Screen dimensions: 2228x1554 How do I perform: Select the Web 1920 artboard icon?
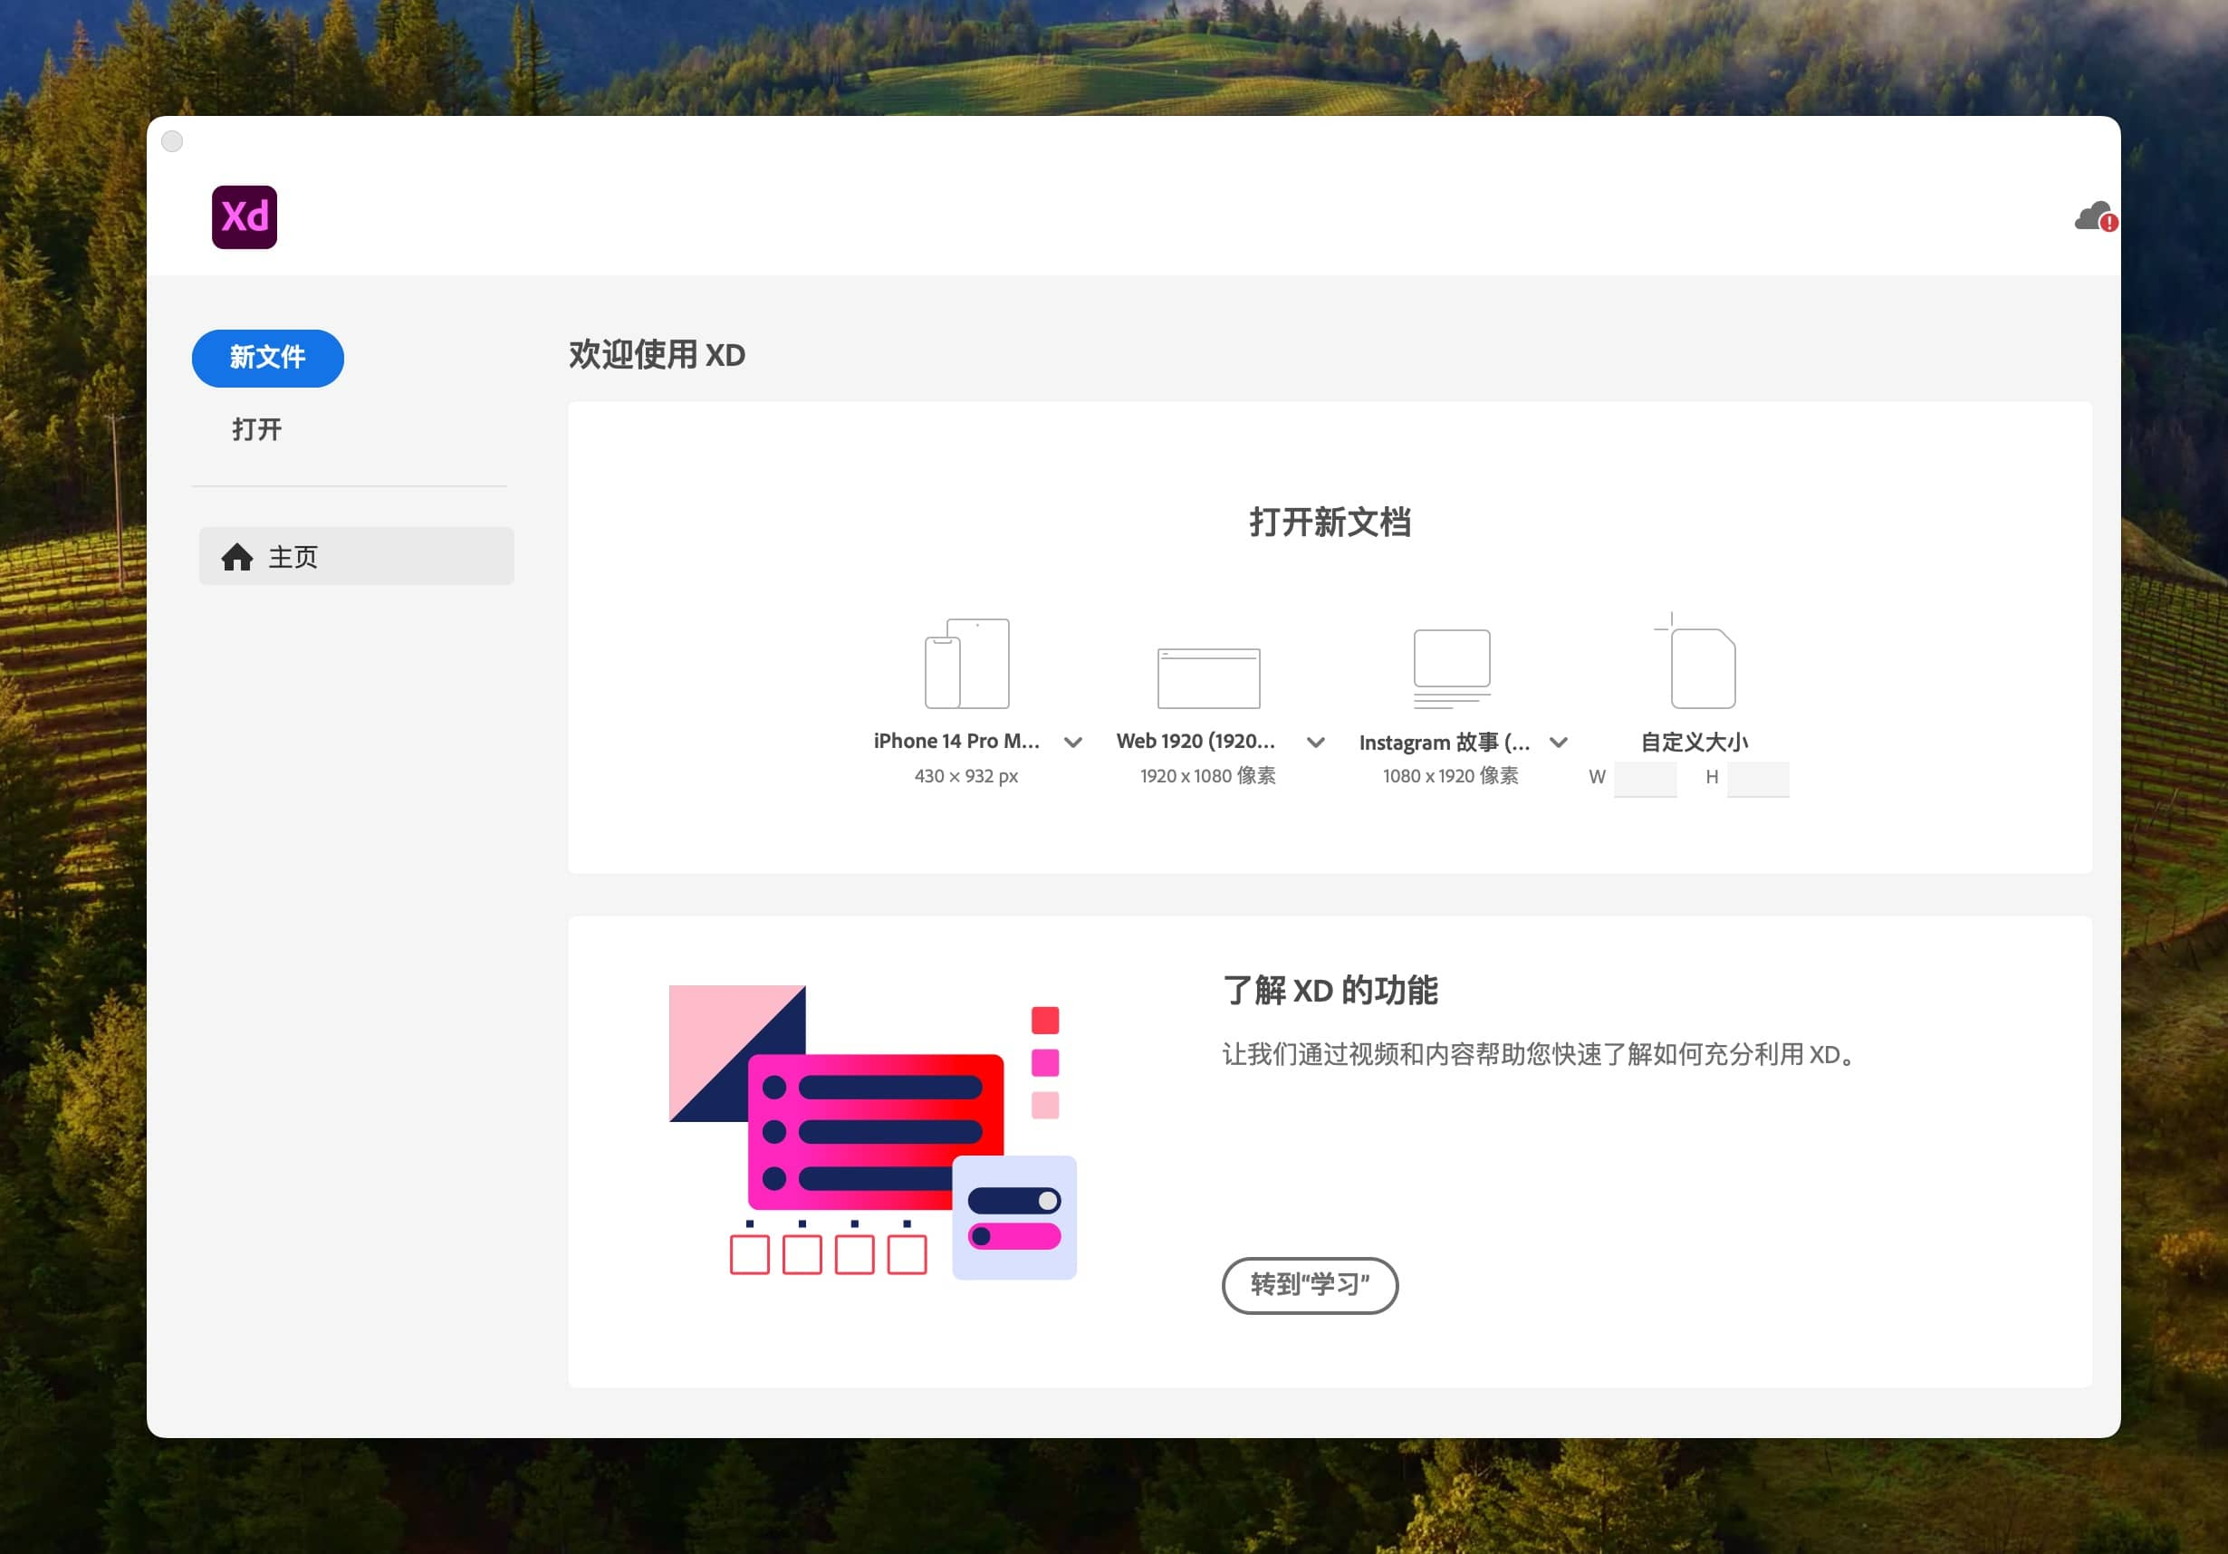point(1208,678)
